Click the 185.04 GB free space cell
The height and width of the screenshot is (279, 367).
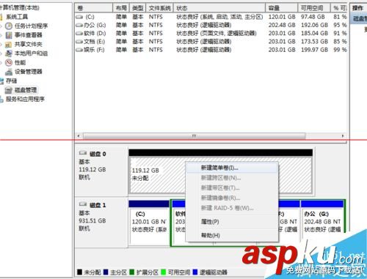(314, 33)
